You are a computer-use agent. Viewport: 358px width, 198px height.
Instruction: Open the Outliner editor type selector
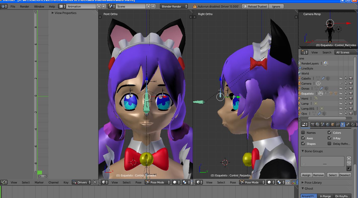click(305, 52)
